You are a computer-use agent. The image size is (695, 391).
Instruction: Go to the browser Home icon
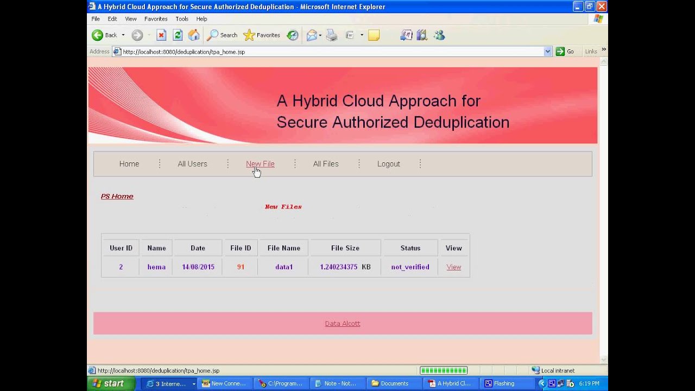pos(194,35)
